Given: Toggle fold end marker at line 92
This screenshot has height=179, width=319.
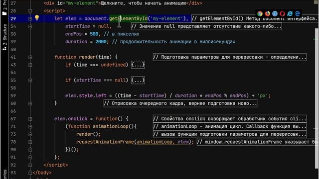Looking at the screenshot, I should [30, 165].
